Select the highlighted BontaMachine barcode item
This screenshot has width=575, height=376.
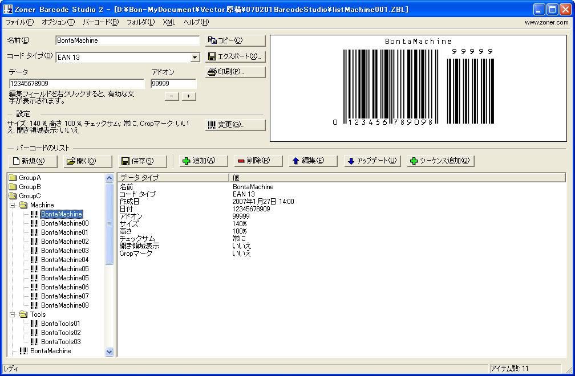[62, 214]
